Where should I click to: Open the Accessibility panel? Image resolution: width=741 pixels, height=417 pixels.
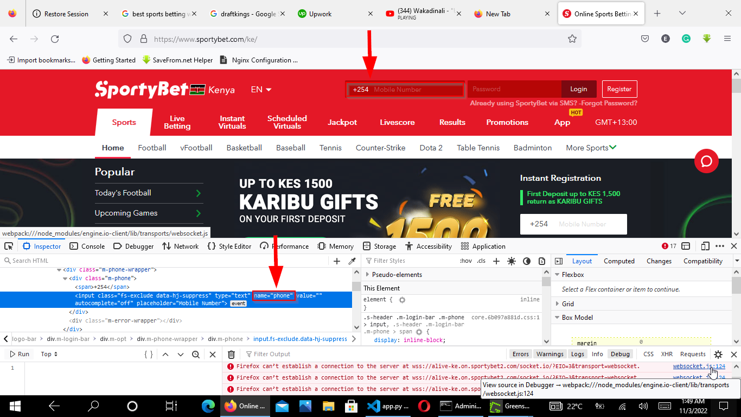(428, 246)
